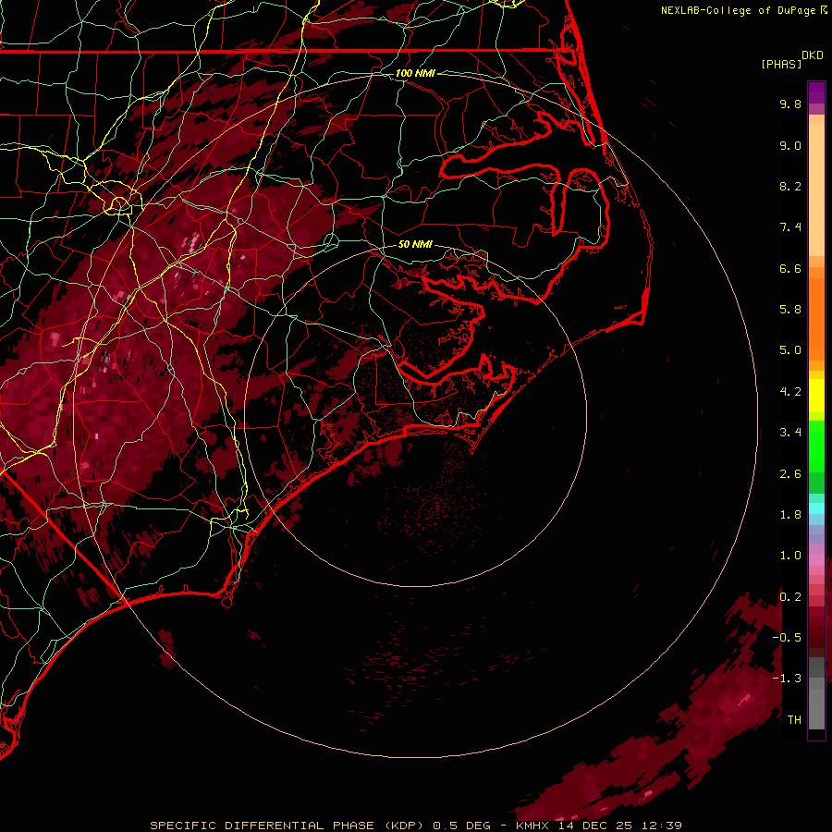The width and height of the screenshot is (832, 832).
Task: Click the 14 DEC 25 date in the caption
Action: pyautogui.click(x=594, y=826)
